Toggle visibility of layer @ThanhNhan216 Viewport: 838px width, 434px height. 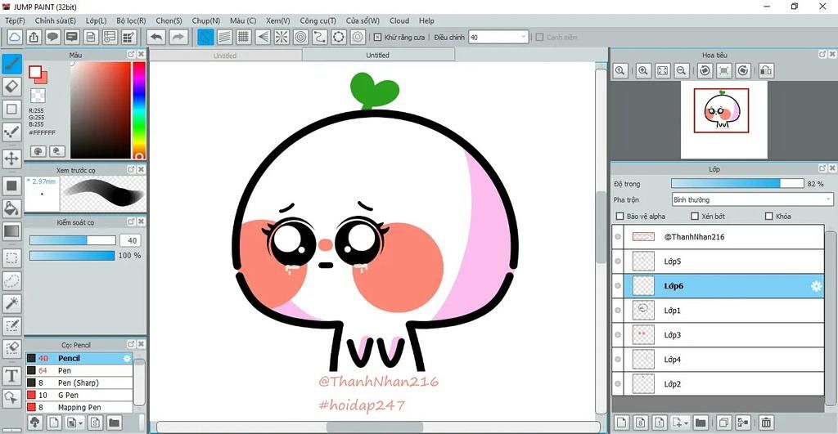[619, 237]
